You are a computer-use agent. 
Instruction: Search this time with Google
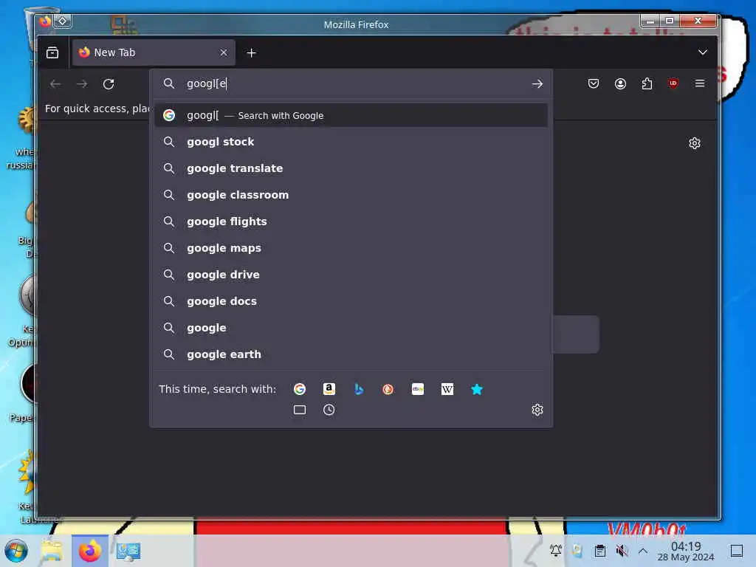300,389
